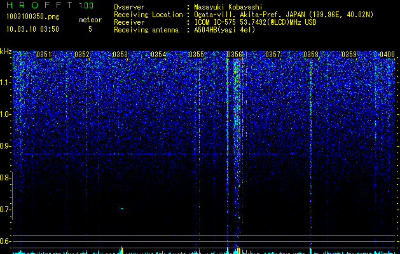Click the HROFFT title text
The height and width of the screenshot is (254, 400).
click(40, 5)
